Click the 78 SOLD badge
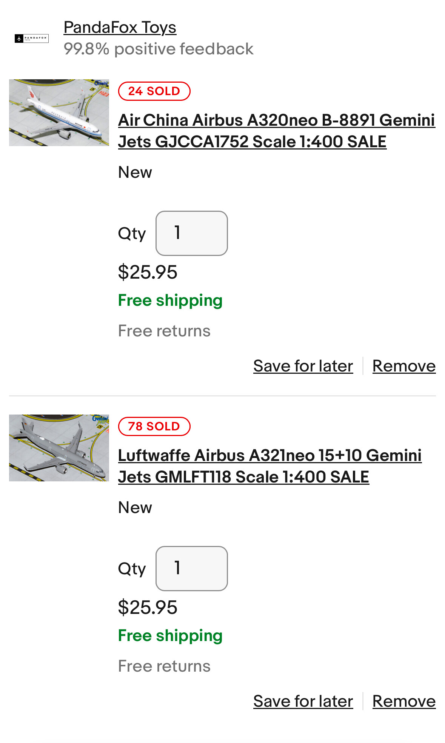Viewport: 445px width, 743px height. (154, 427)
